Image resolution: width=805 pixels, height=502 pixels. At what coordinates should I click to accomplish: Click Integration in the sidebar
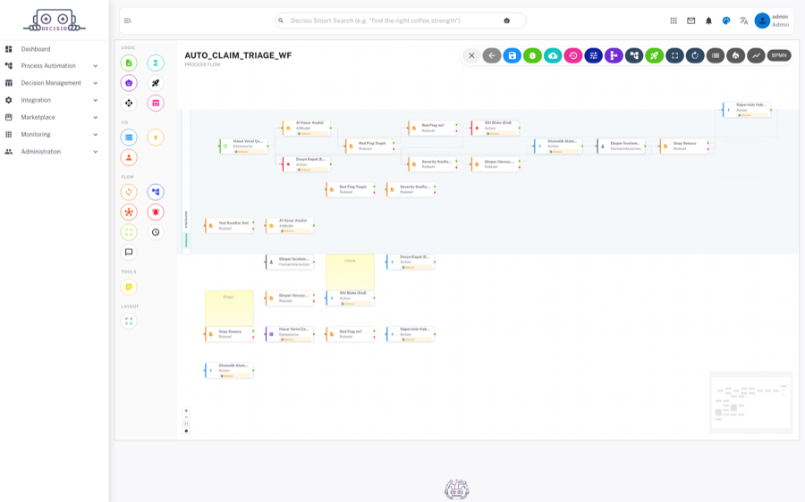coord(36,100)
